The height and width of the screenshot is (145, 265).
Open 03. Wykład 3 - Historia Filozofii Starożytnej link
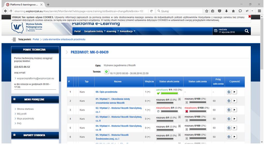pos(119,119)
